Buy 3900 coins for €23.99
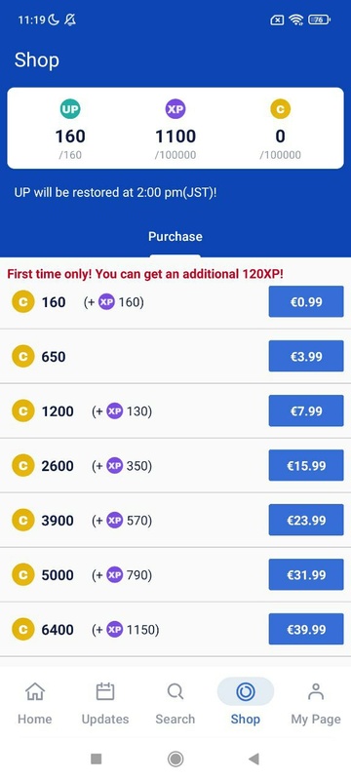 (x=306, y=520)
